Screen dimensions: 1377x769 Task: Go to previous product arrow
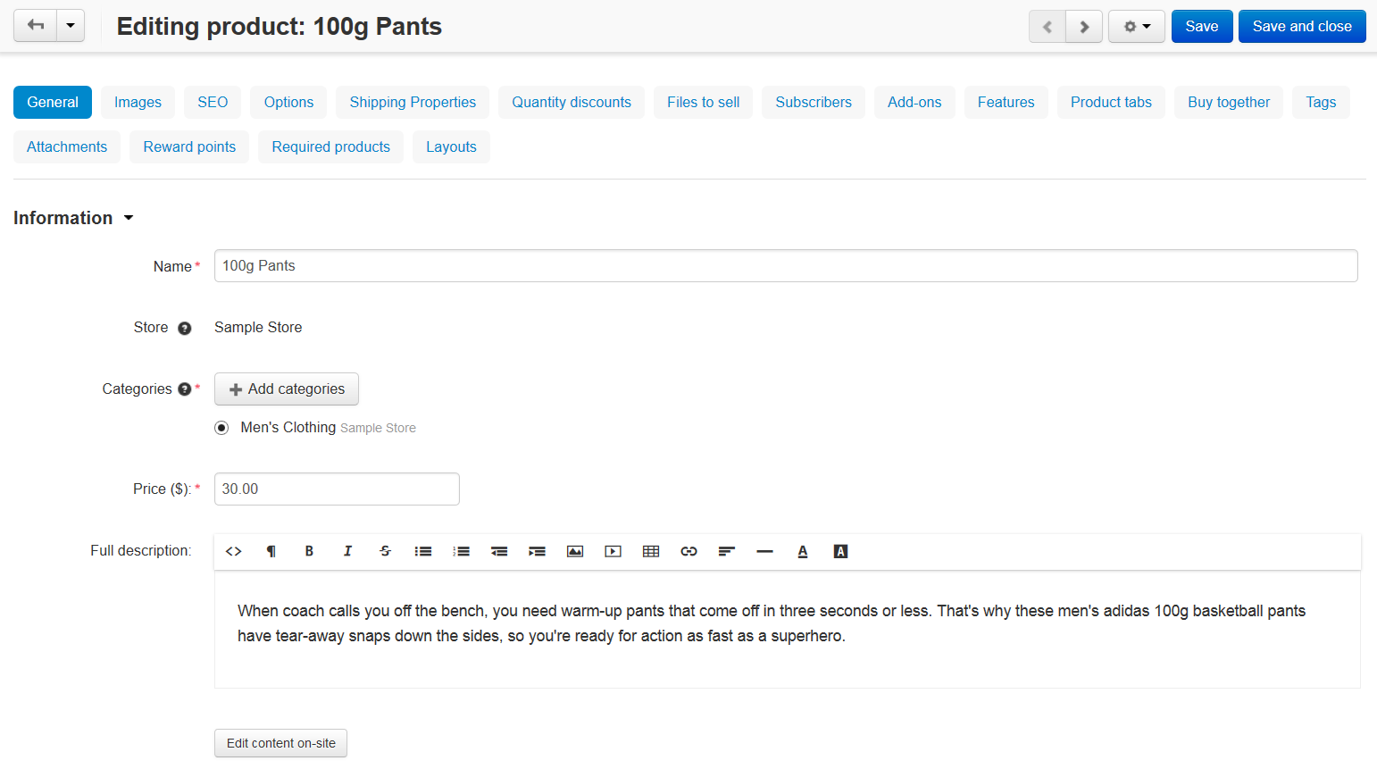1047,27
